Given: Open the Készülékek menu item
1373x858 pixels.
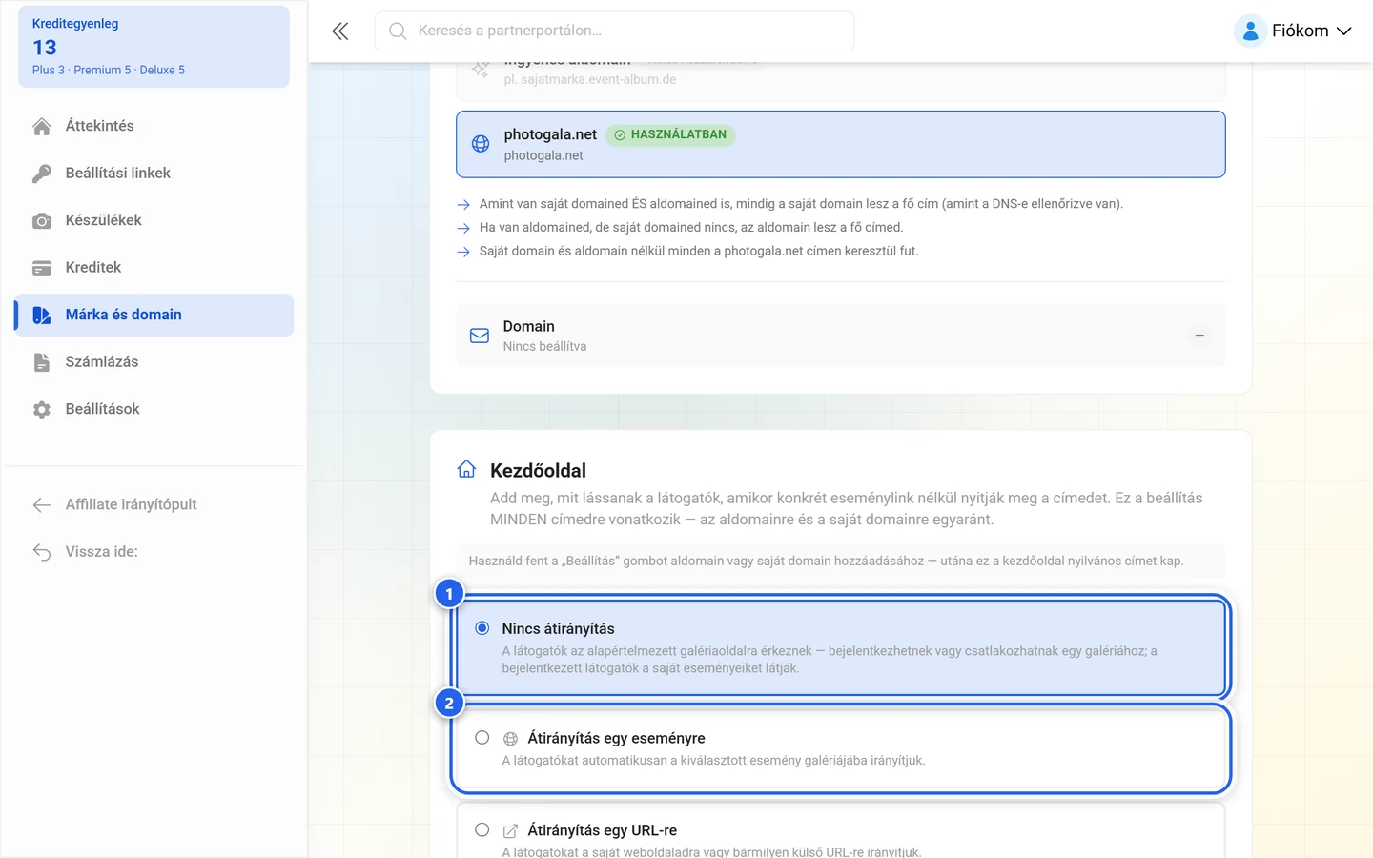Looking at the screenshot, I should coord(154,220).
